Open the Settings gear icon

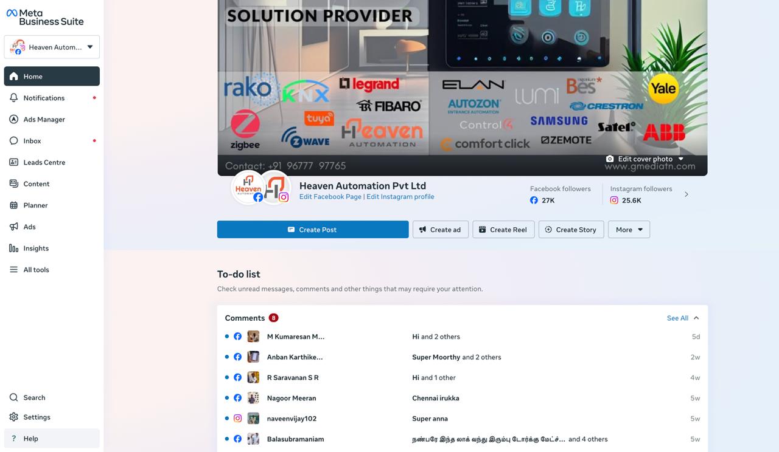13,417
